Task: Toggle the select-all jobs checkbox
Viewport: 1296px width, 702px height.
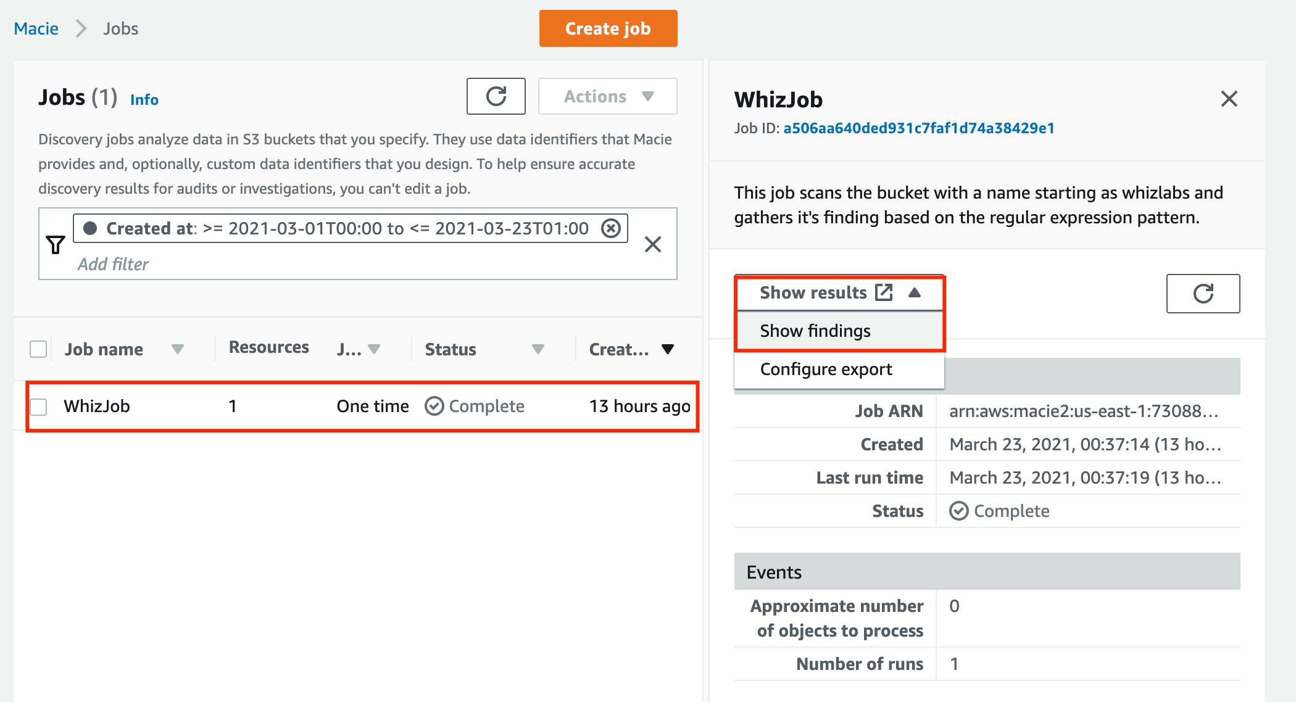Action: (x=38, y=349)
